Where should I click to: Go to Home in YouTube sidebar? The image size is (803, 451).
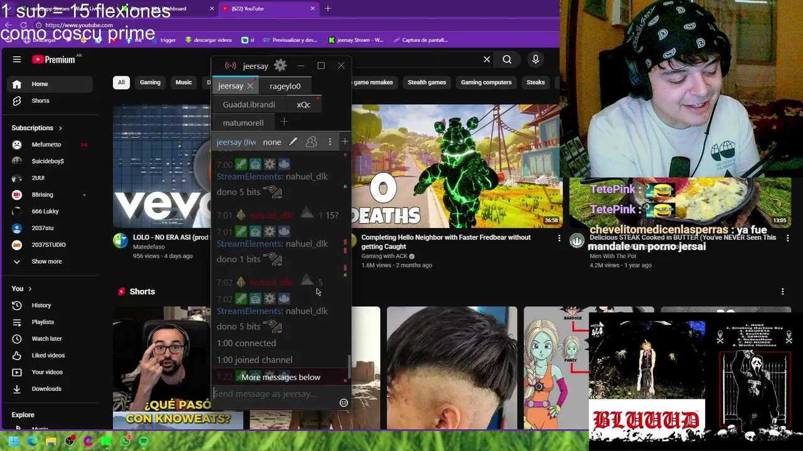tap(50, 84)
